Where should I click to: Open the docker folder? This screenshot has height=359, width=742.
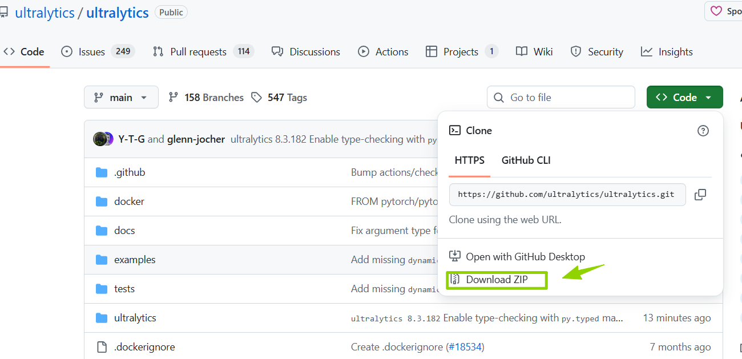coord(129,201)
